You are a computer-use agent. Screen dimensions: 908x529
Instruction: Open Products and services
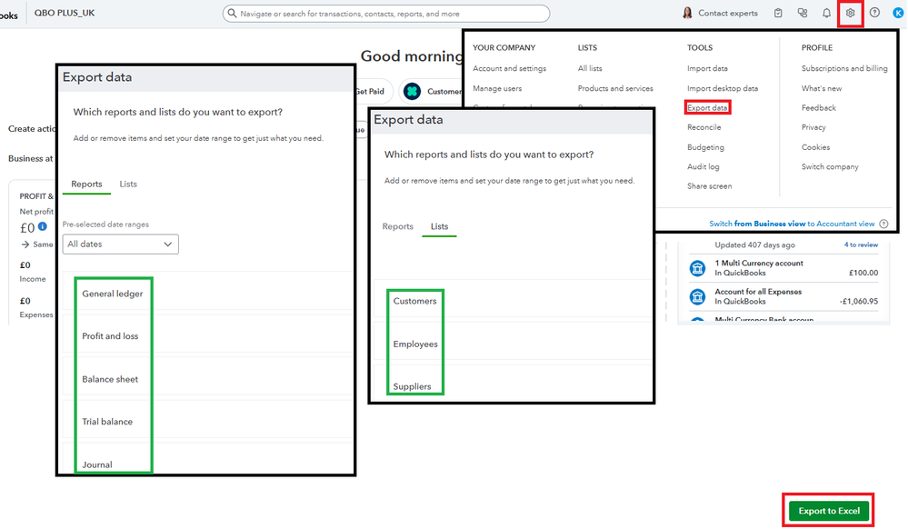pos(615,89)
